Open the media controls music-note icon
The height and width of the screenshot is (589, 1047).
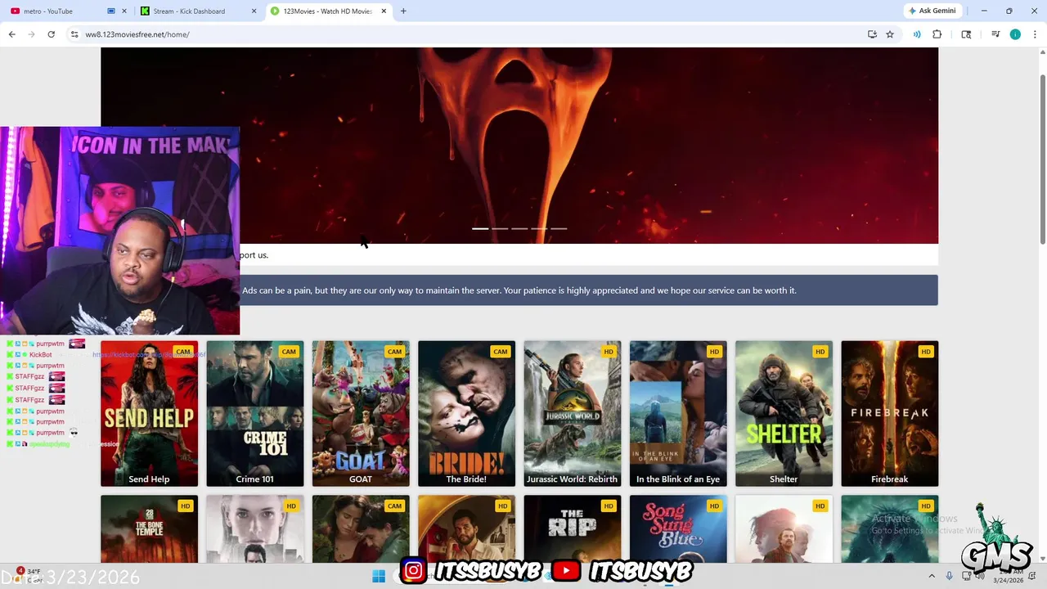click(995, 34)
